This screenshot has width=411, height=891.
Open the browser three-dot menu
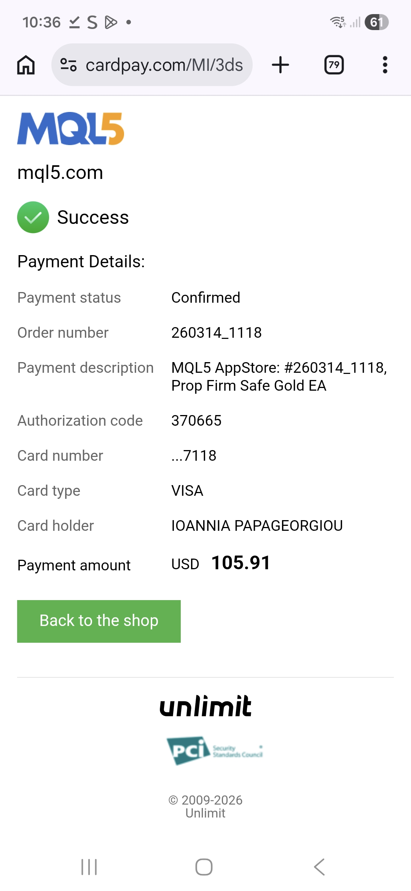(385, 65)
